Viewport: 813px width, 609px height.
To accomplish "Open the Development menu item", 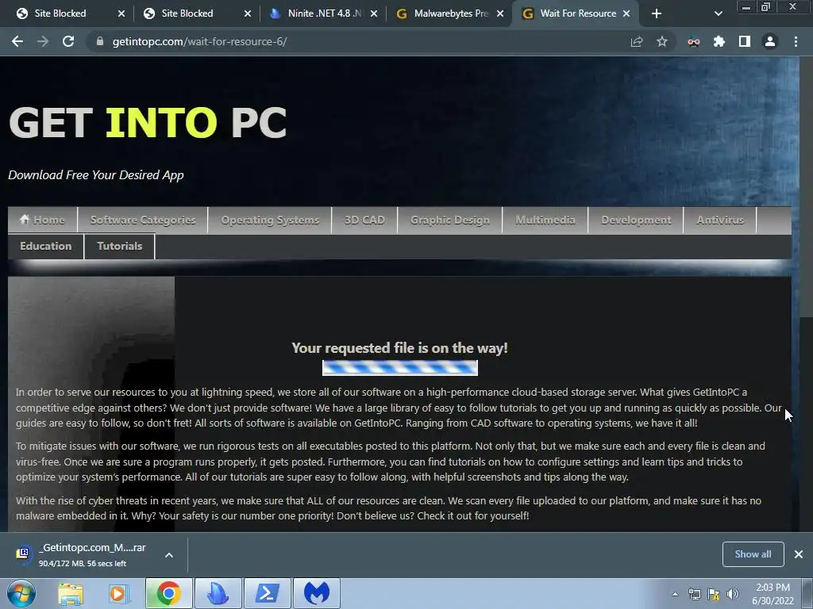I will (636, 220).
